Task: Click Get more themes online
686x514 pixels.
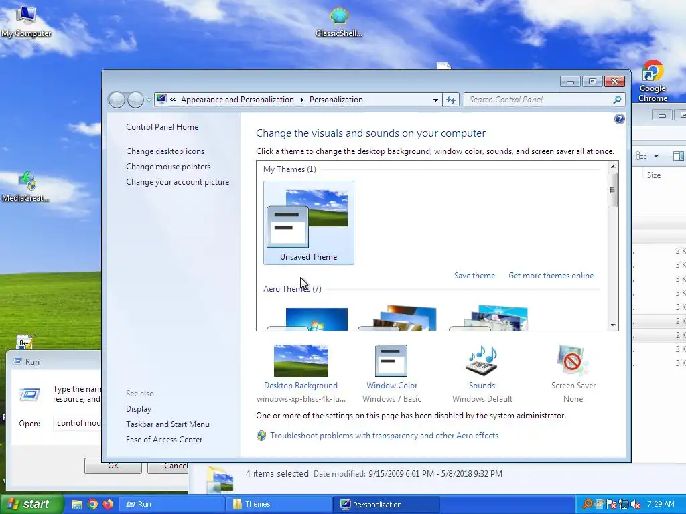Action: click(551, 275)
